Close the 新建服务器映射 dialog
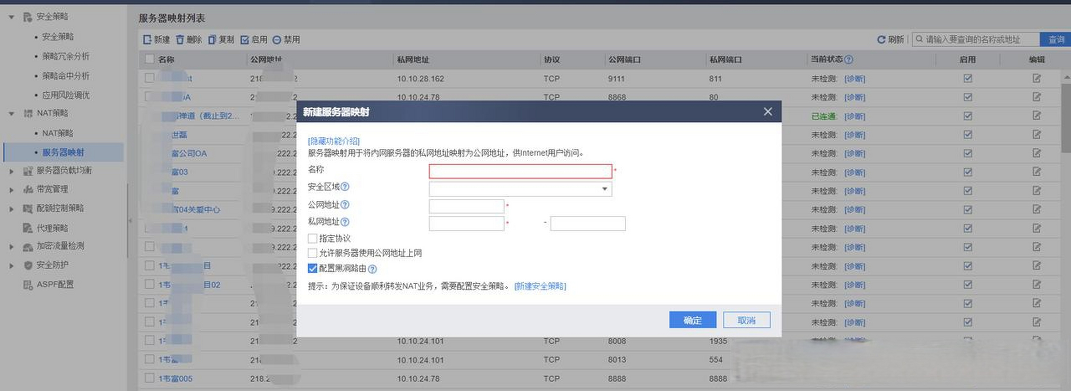 768,111
